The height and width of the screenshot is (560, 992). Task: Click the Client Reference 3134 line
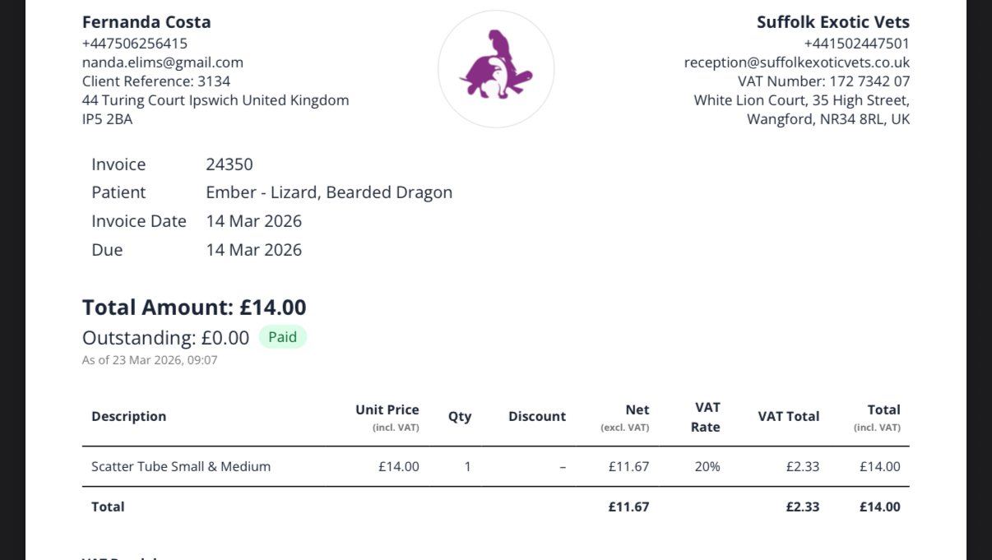156,81
